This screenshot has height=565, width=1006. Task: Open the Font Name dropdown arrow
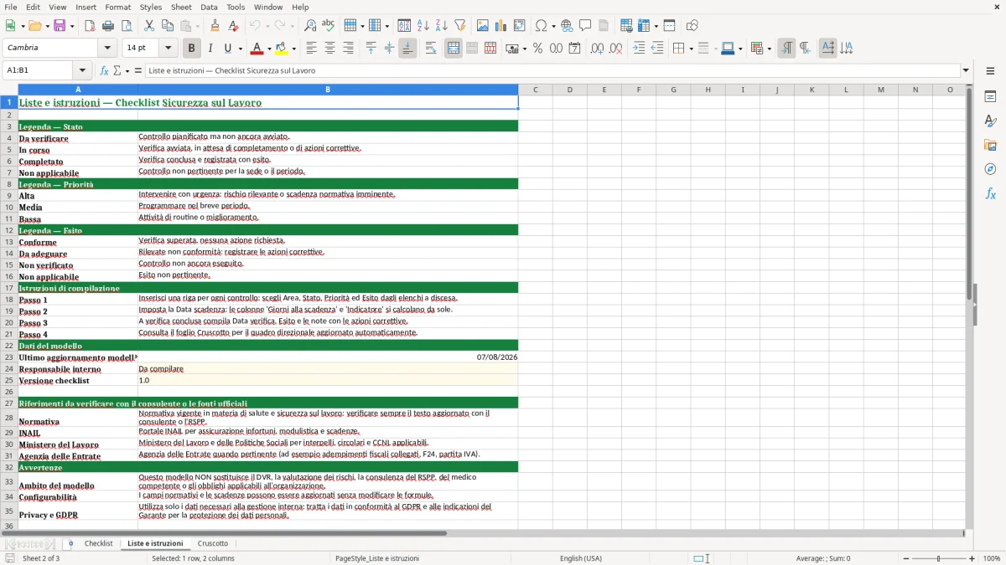[107, 49]
